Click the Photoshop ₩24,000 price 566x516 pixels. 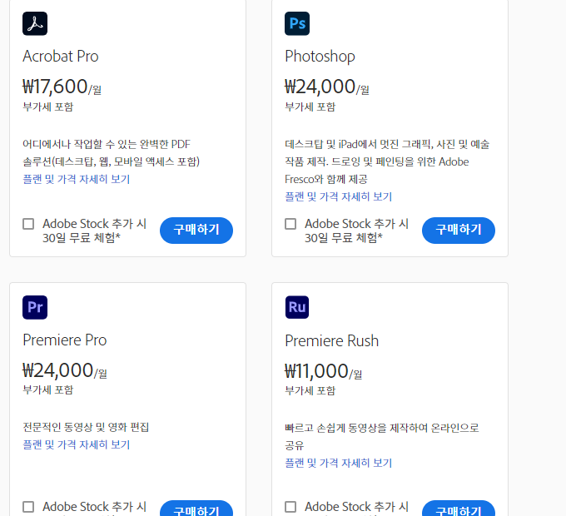coord(320,87)
